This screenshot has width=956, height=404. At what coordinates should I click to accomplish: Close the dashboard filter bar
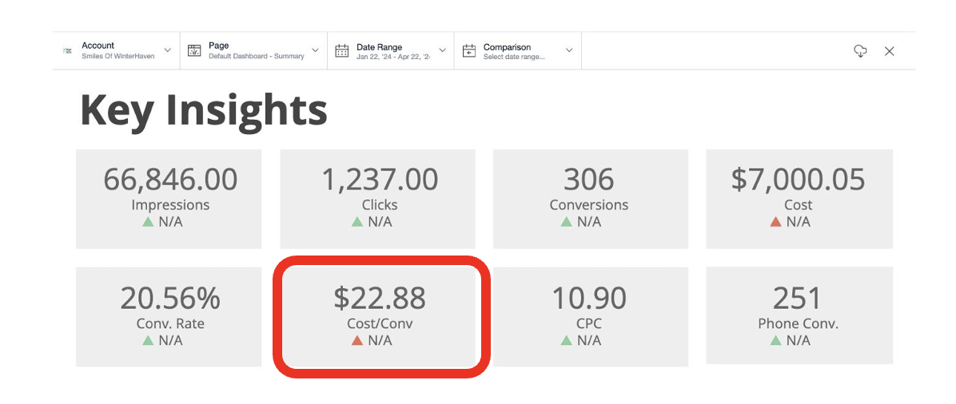point(889,51)
